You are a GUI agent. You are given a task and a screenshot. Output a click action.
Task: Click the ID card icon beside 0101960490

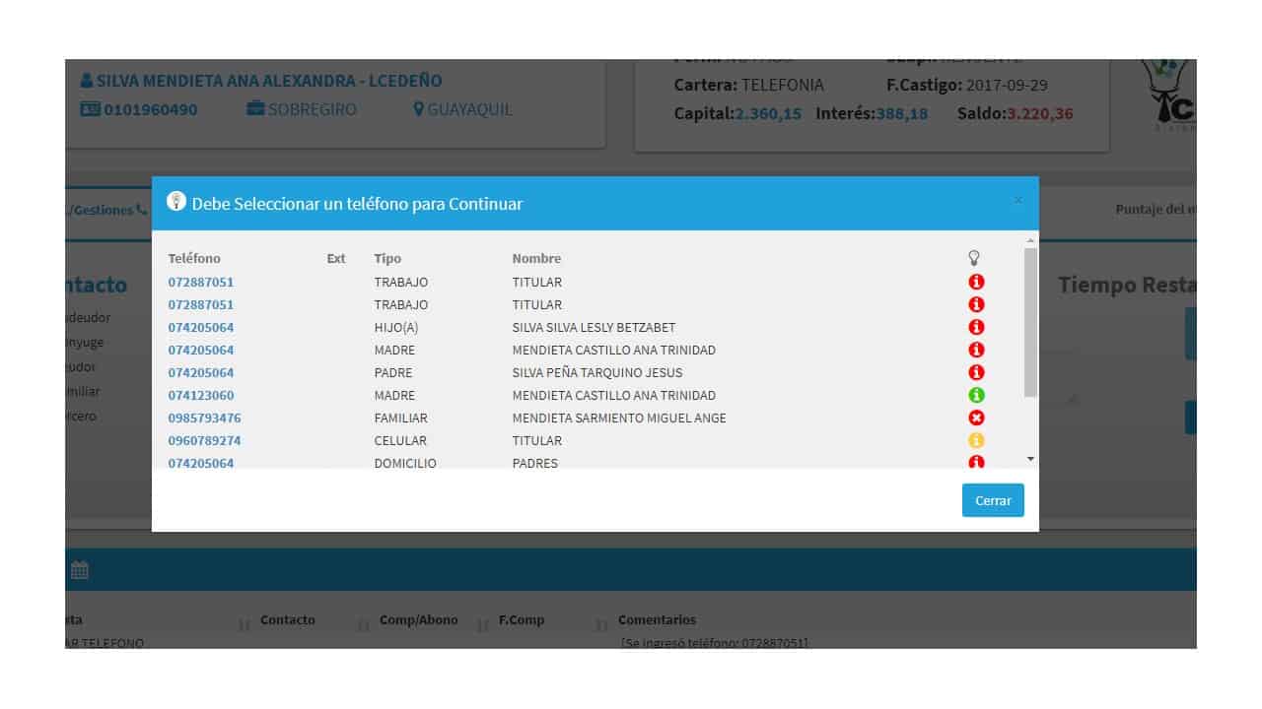(90, 109)
